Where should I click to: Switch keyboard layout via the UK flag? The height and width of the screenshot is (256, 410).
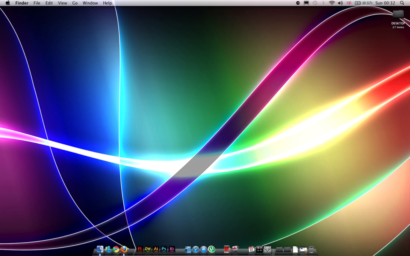click(349, 3)
